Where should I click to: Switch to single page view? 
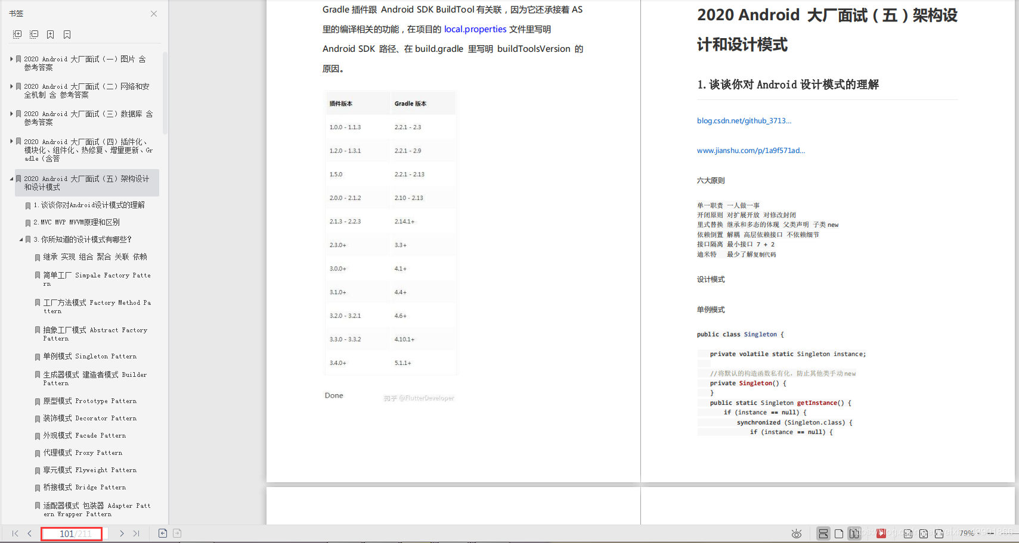(x=839, y=533)
